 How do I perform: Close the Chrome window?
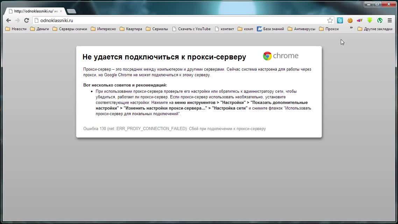pyautogui.click(x=389, y=4)
